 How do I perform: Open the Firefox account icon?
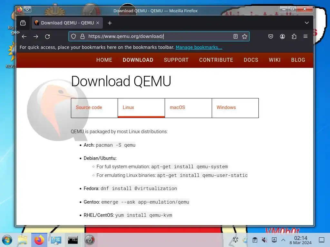(282, 36)
